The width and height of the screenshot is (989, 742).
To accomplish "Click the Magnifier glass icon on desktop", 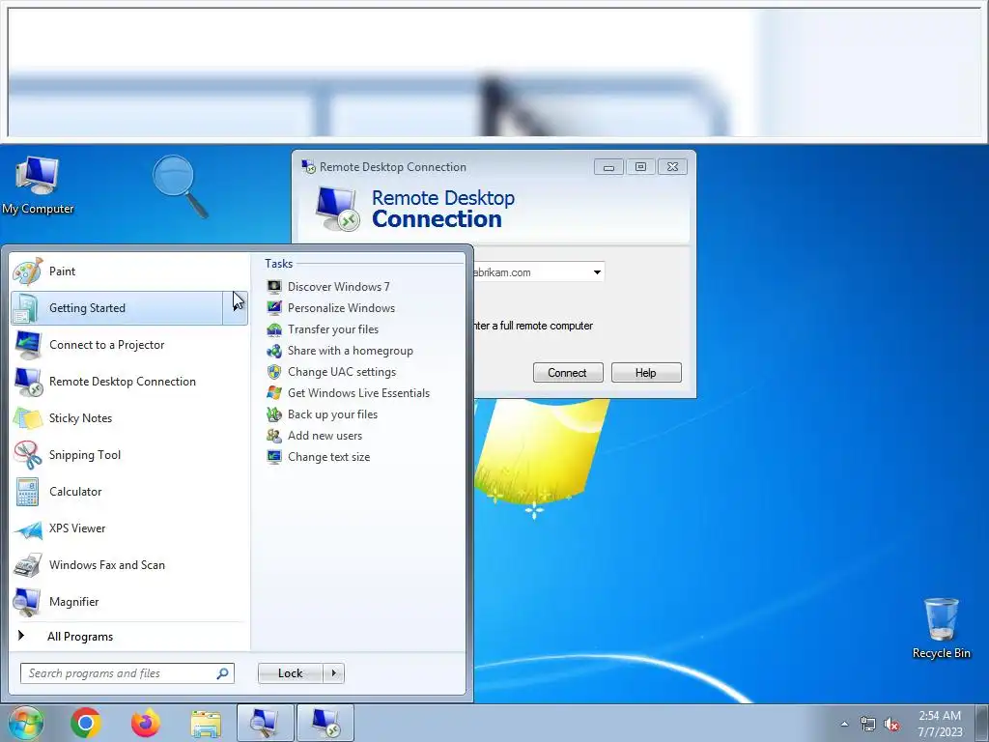I will 181,186.
